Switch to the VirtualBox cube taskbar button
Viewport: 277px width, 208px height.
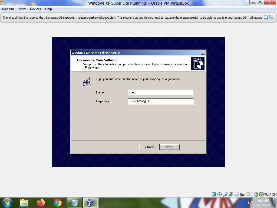pos(90,203)
